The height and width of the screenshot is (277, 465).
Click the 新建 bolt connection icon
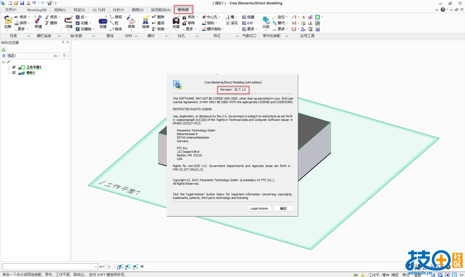click(38, 22)
